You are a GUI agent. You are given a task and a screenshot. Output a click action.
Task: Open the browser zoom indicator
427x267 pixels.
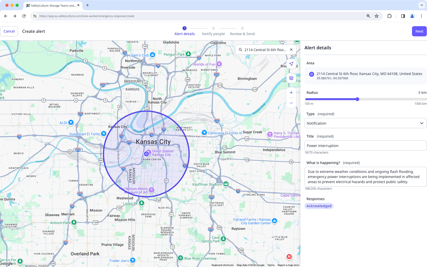click(x=368, y=16)
